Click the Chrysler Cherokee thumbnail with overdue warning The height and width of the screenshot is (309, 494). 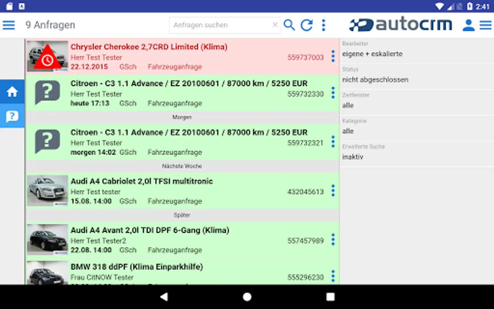47,56
